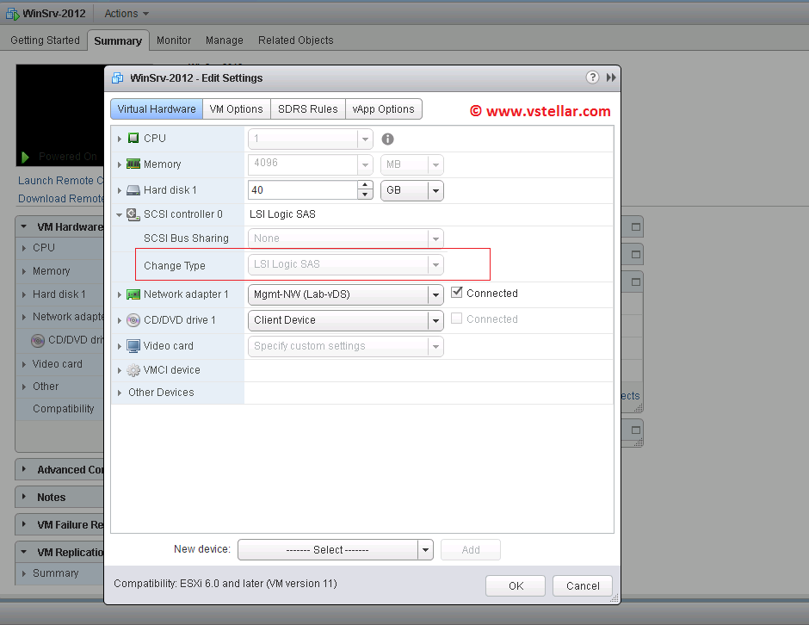Click the Video card monitor icon
The height and width of the screenshot is (625, 809).
click(133, 346)
